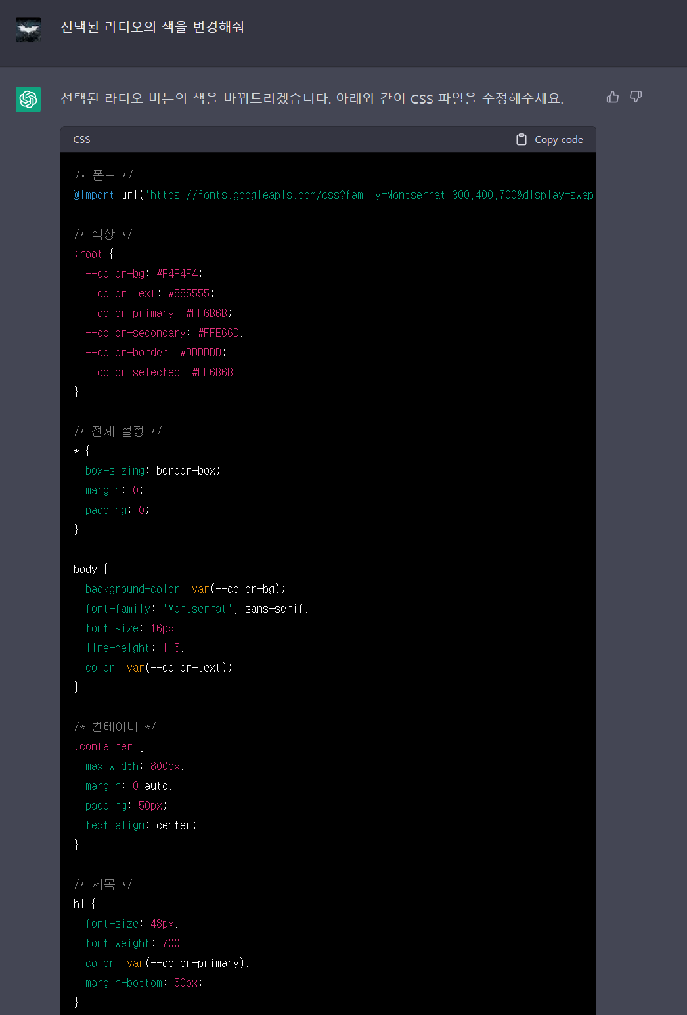The height and width of the screenshot is (1015, 687).
Task: Click the ChatGPT logo avatar
Action: tap(28, 99)
